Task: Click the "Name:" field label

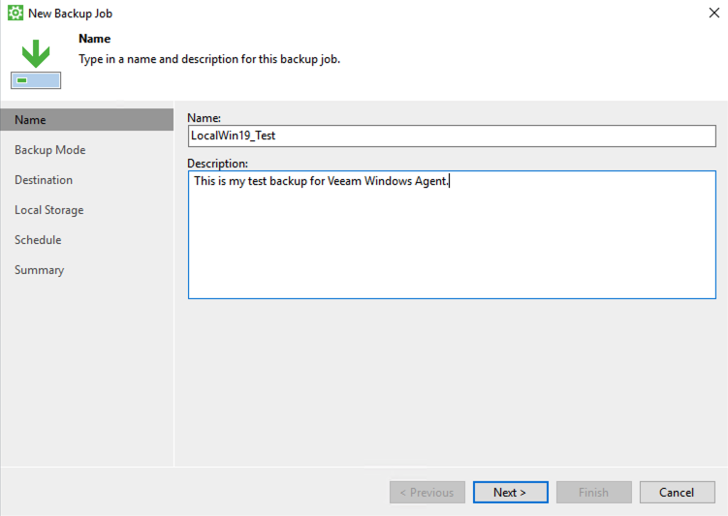Action: pos(204,118)
